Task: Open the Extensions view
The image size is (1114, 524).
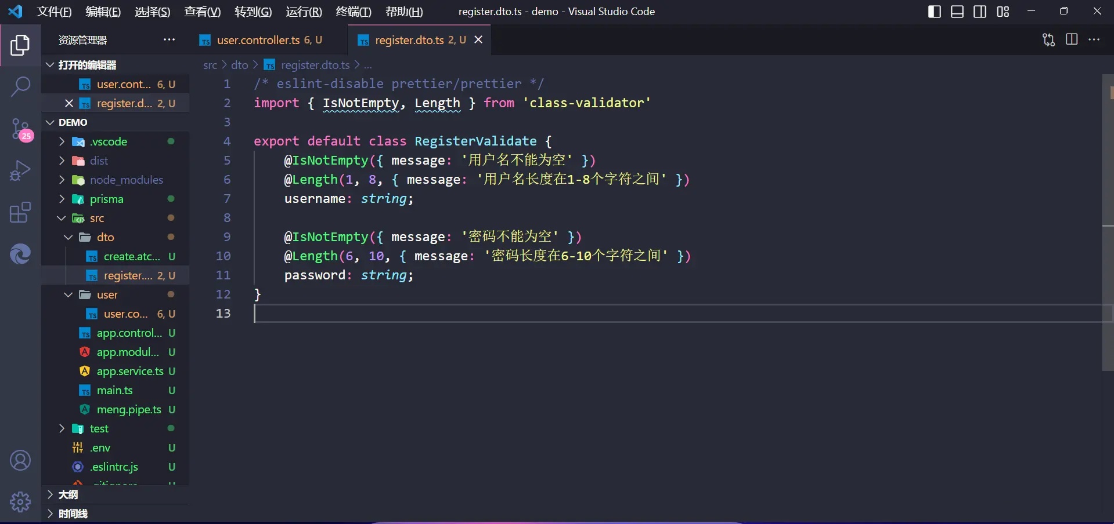Action: [x=20, y=213]
